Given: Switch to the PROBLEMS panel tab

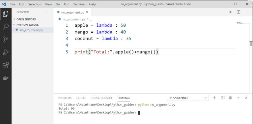Looking at the screenshot, I should (65, 98).
